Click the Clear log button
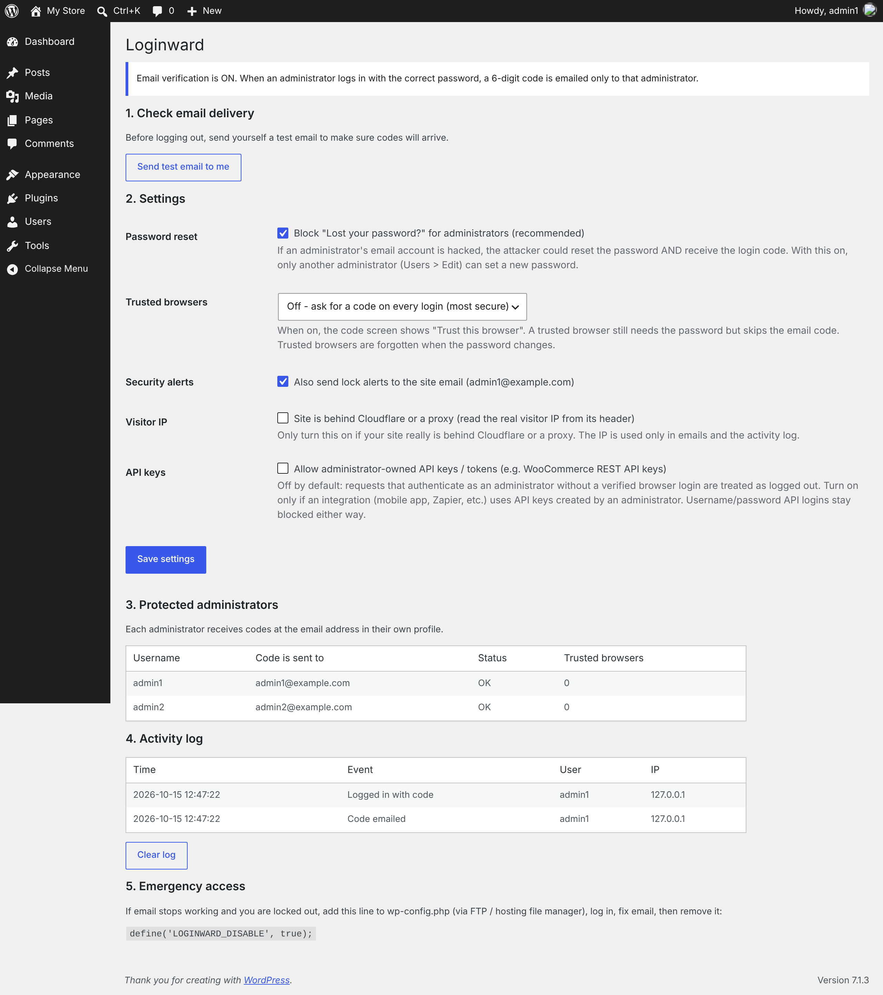This screenshot has height=995, width=883. (156, 855)
